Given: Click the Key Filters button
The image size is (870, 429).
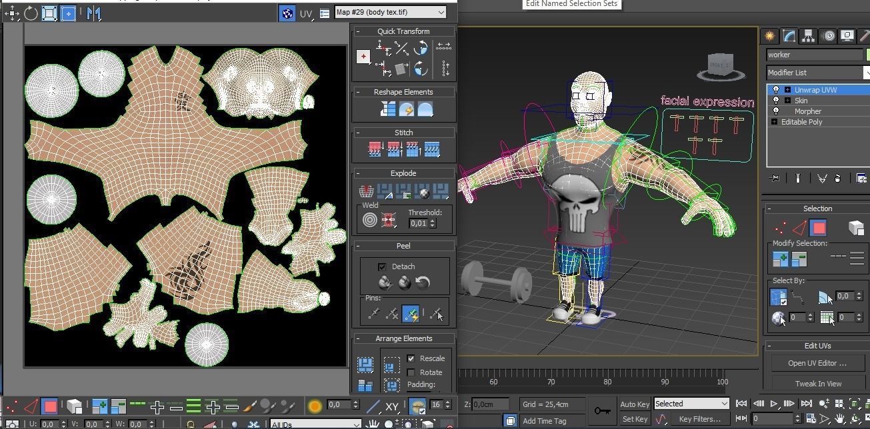Looking at the screenshot, I should tap(700, 419).
